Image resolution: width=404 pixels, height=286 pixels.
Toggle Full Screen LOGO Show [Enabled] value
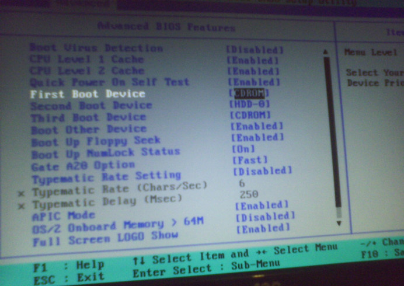[x=263, y=229]
